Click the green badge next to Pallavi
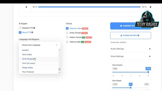162x91 pixels. 83,37
